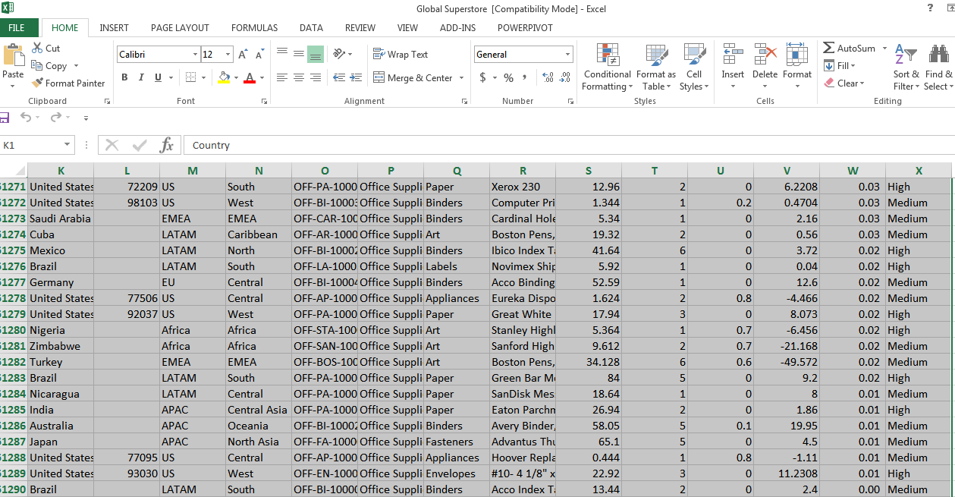Toggle italic formatting
Viewport: 955px width, 497px height.
141,77
